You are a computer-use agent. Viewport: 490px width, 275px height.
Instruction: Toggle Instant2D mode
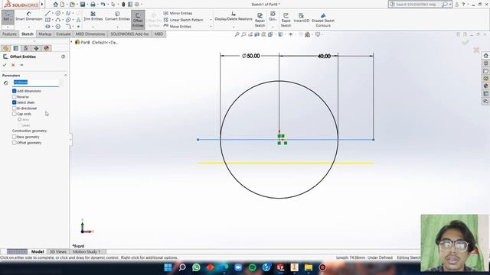(x=301, y=18)
